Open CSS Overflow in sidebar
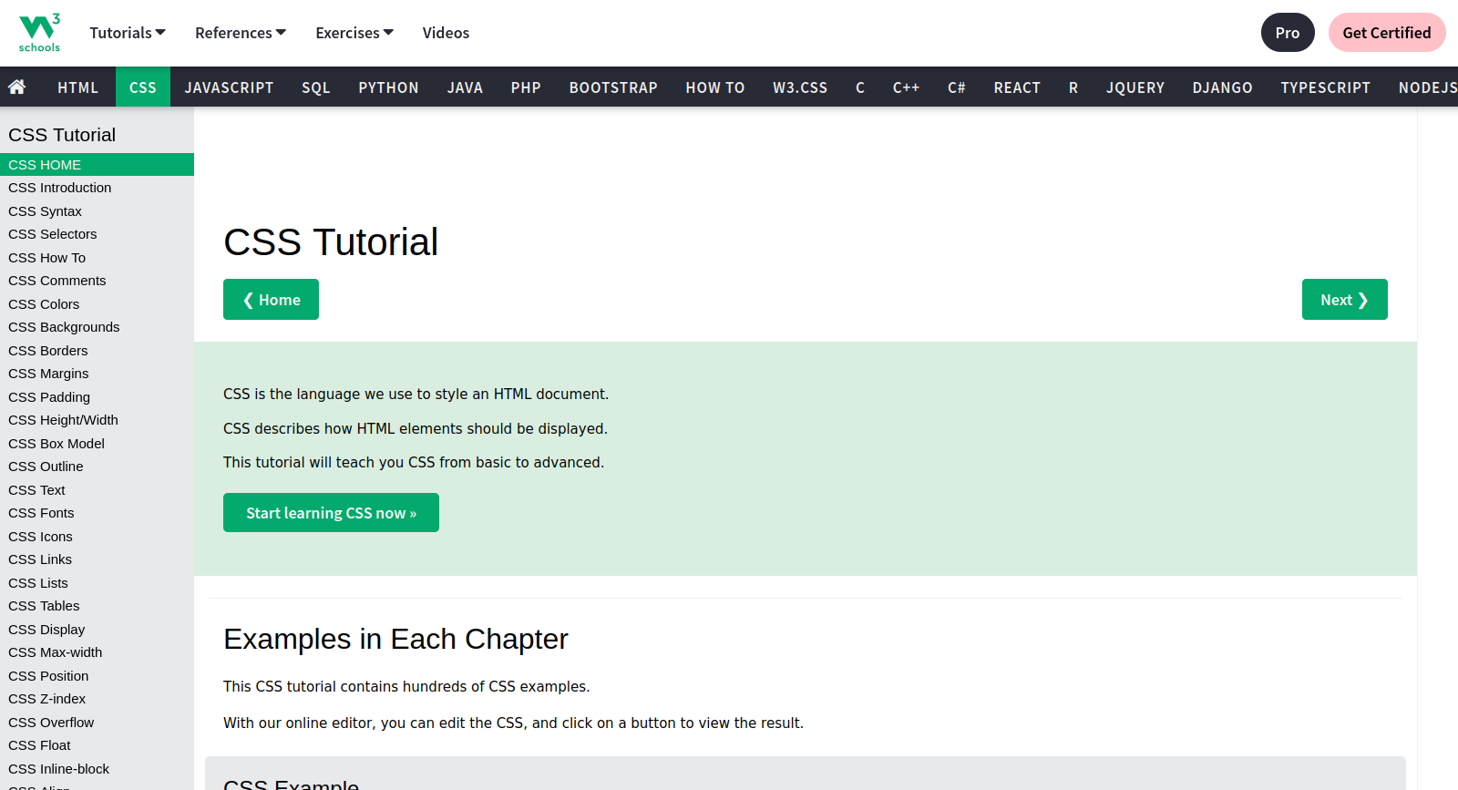Viewport: 1458px width, 790px height. tap(97, 723)
